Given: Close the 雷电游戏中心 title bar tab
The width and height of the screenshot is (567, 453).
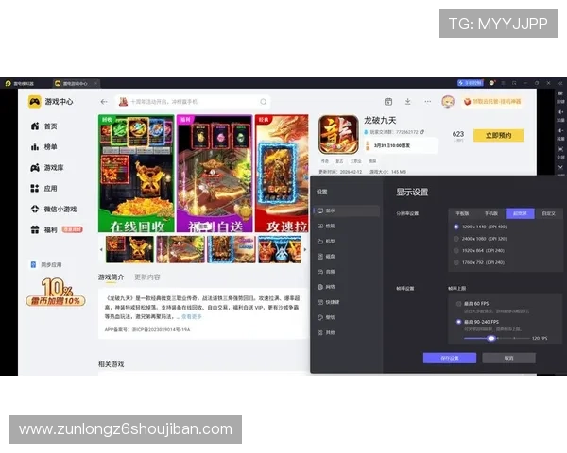Looking at the screenshot, I should (95, 83).
